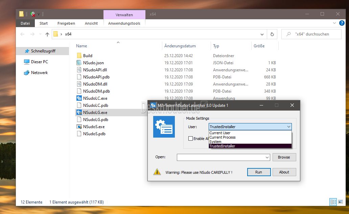Image resolution: width=349 pixels, height=214 pixels.
Task: Click the properties icon in title bar
Action: (x=33, y=14)
